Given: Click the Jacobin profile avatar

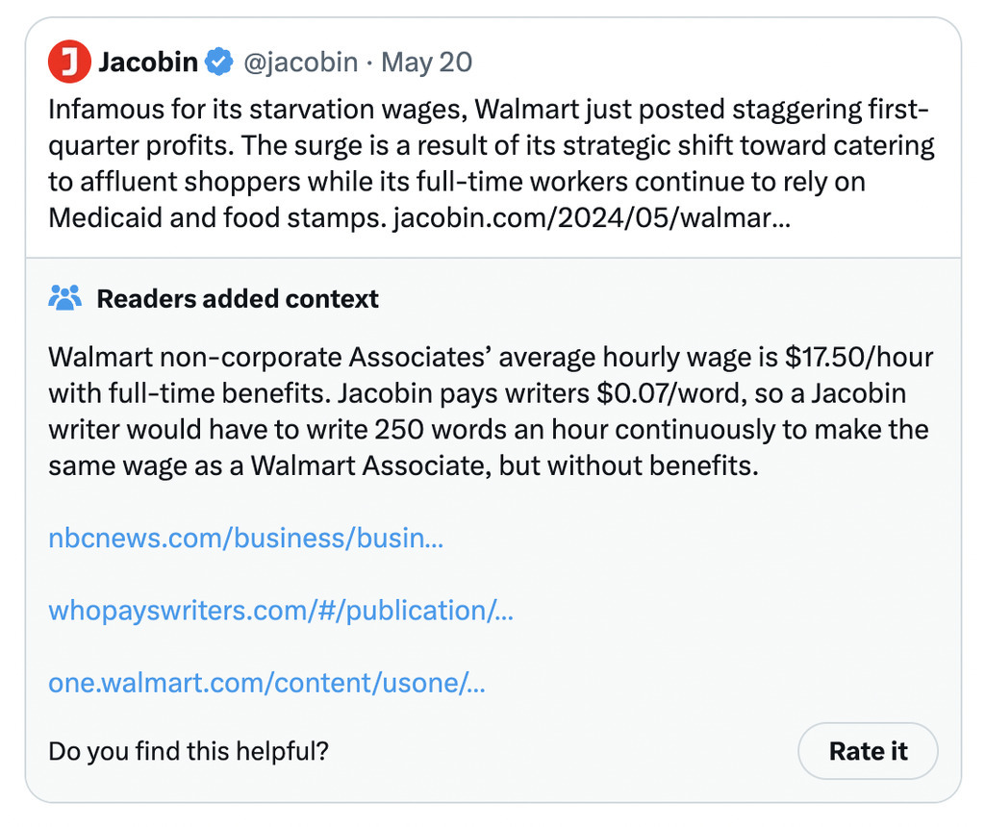Looking at the screenshot, I should pos(68,63).
